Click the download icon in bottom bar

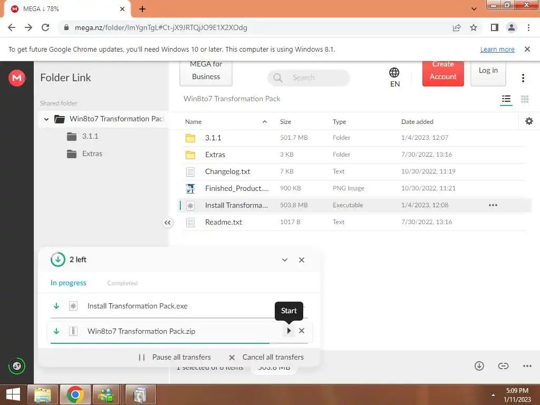click(x=479, y=366)
